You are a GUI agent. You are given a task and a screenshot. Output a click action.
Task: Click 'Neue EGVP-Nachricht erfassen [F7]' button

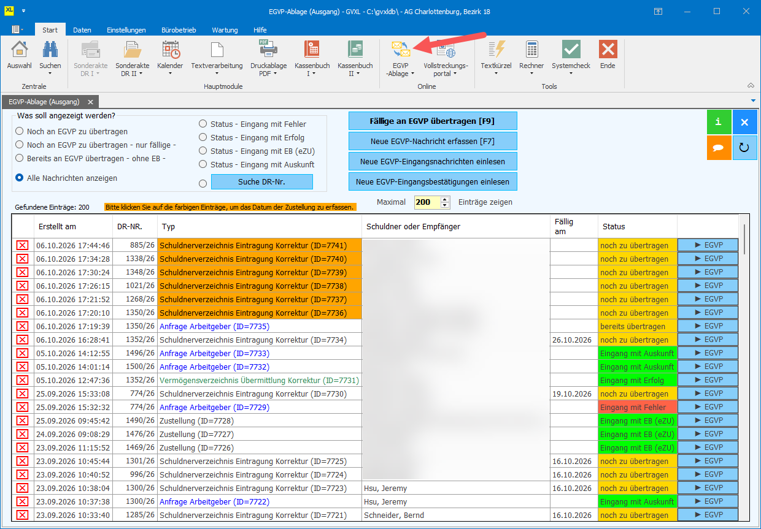click(433, 141)
